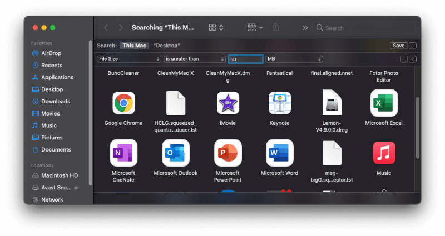Set search scope to This Mac

point(134,46)
